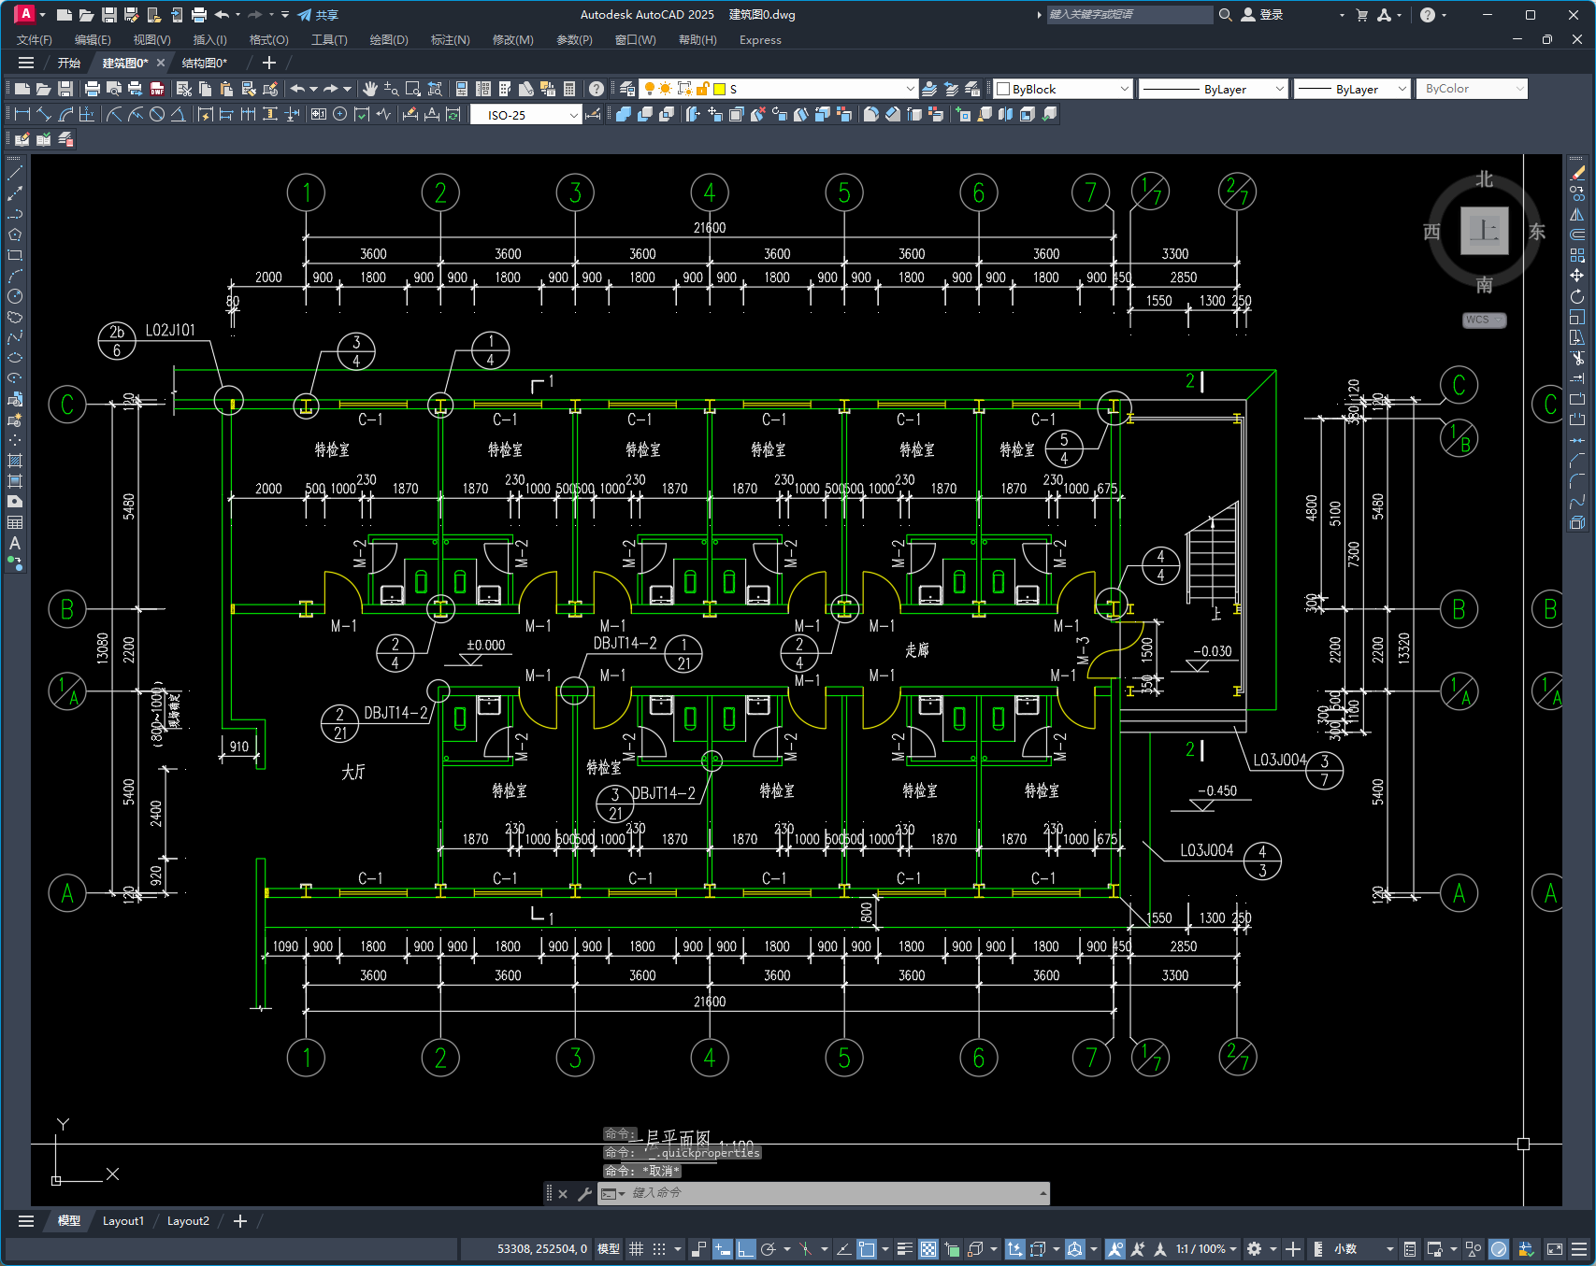Click the ByBlock white color swatch
This screenshot has width=1596, height=1266.
coord(1004,89)
